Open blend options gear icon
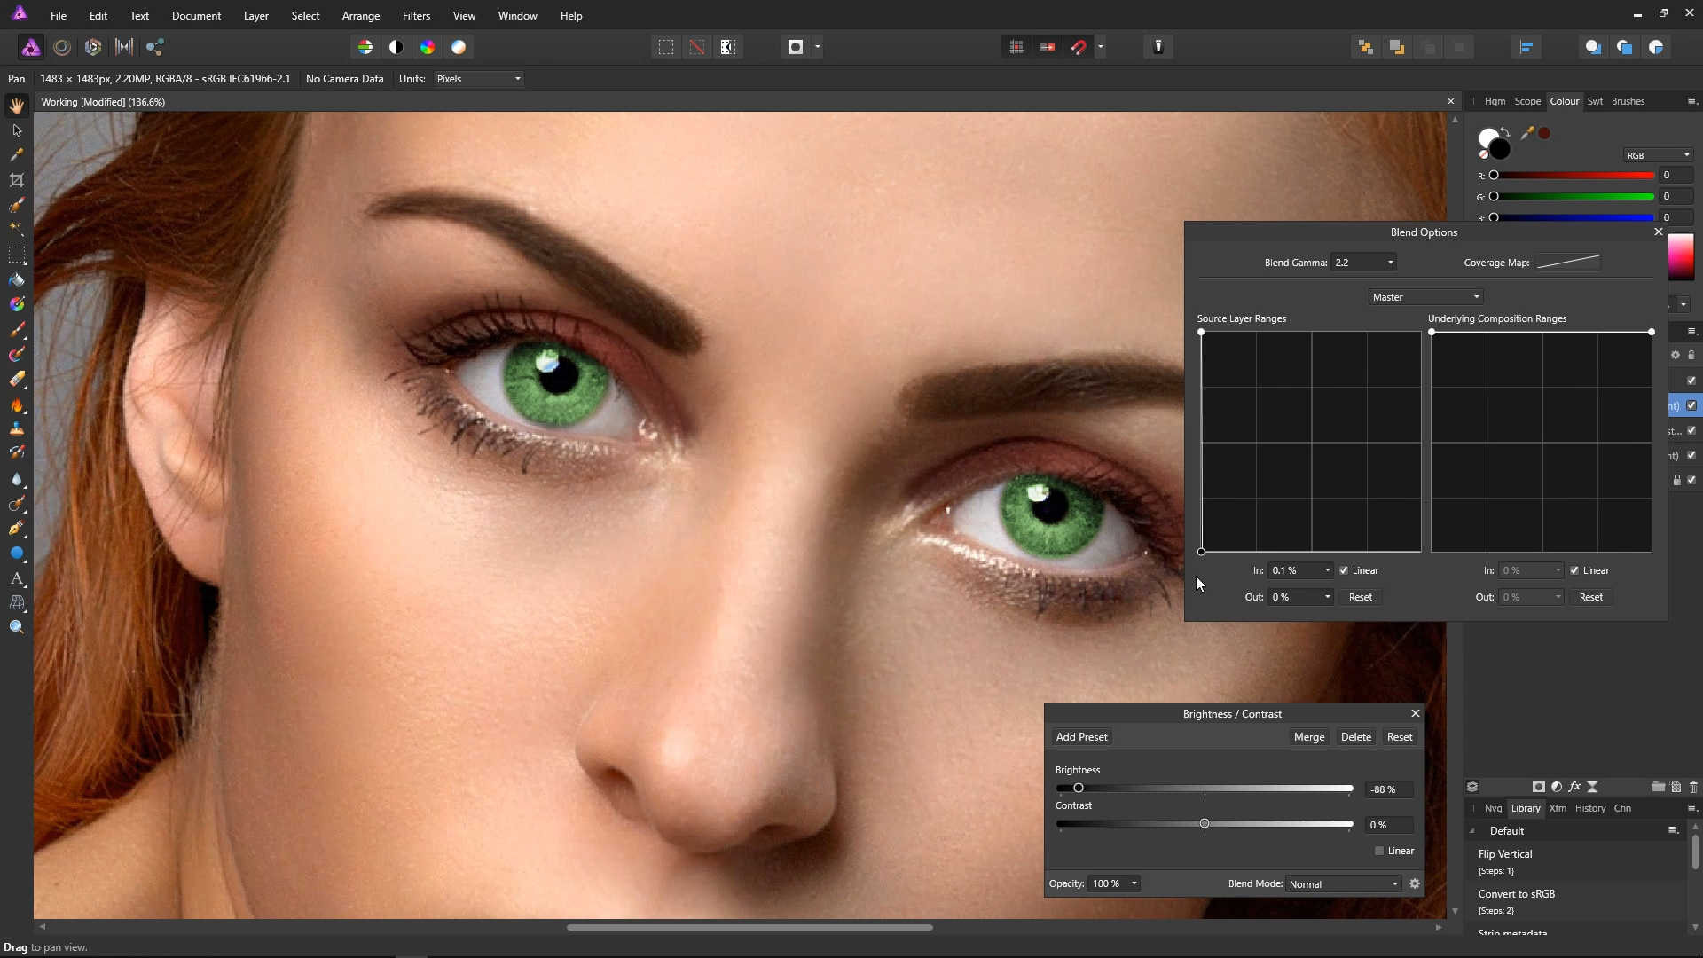Image resolution: width=1703 pixels, height=958 pixels. click(x=1415, y=883)
